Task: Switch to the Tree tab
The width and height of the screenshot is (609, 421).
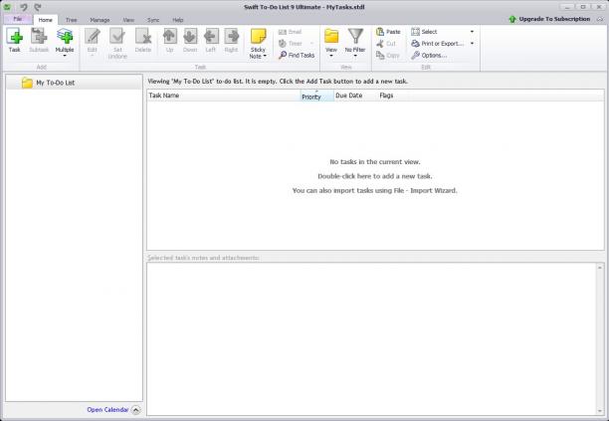Action: [71, 20]
